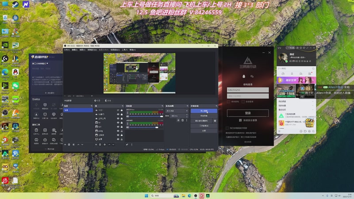
Task: Tick the save password checkbox
Action: (228, 102)
